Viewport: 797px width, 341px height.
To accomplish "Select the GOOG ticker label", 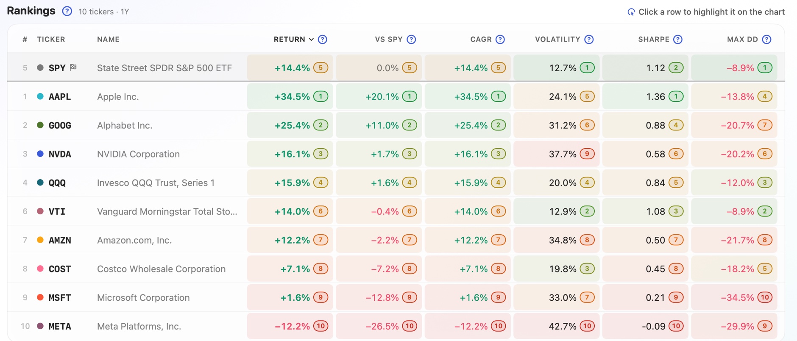I will pos(60,125).
